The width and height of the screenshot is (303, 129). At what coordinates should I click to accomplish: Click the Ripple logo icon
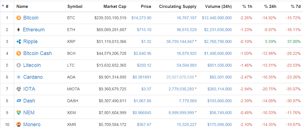tap(19, 41)
